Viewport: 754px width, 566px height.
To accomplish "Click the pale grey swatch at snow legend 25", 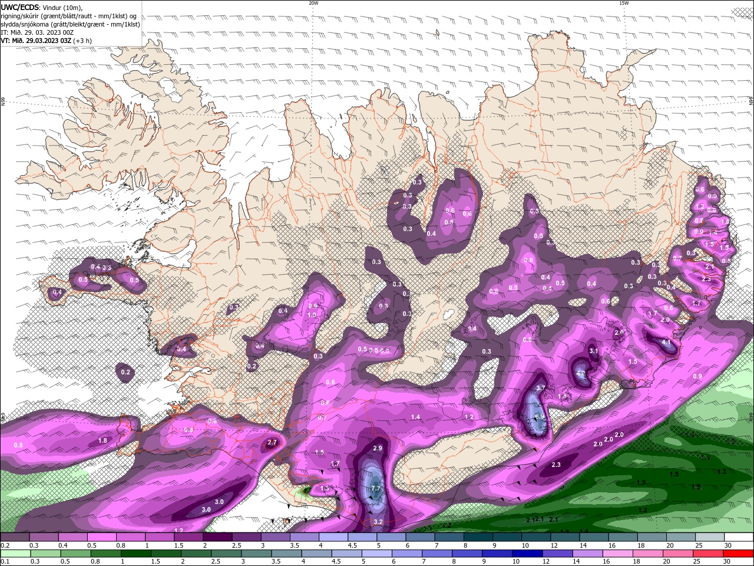I will pyautogui.click(x=710, y=537).
